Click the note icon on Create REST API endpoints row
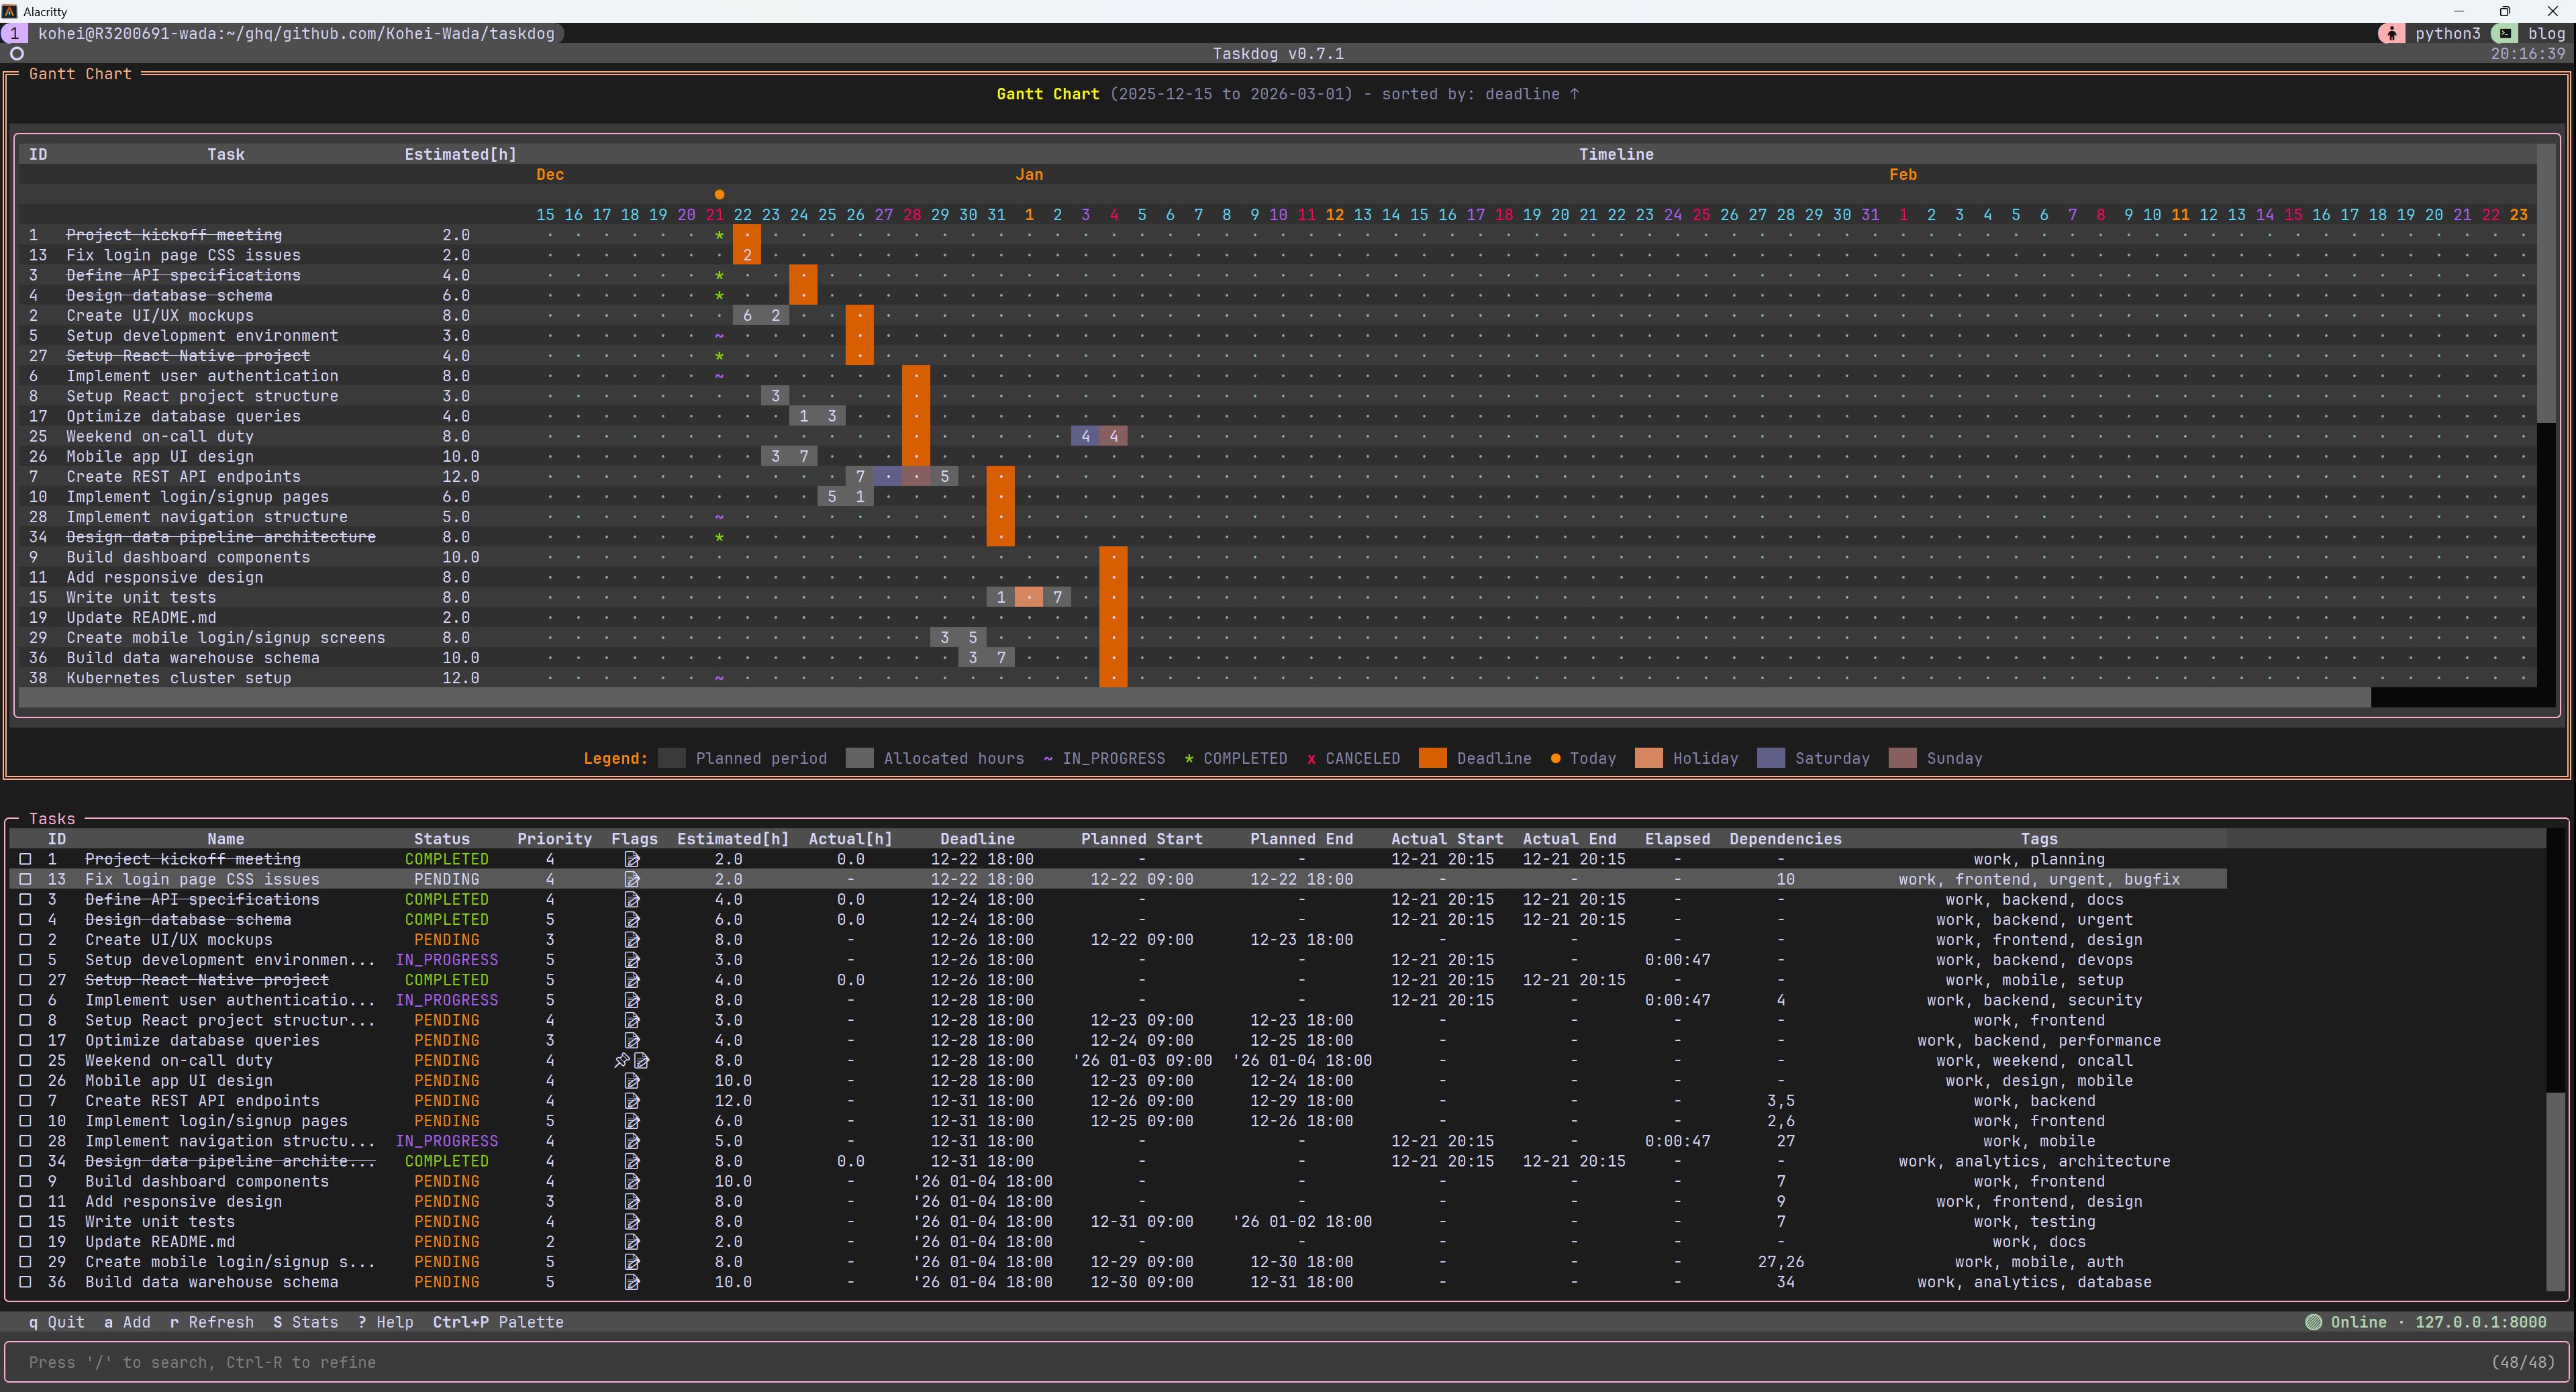 click(632, 1101)
